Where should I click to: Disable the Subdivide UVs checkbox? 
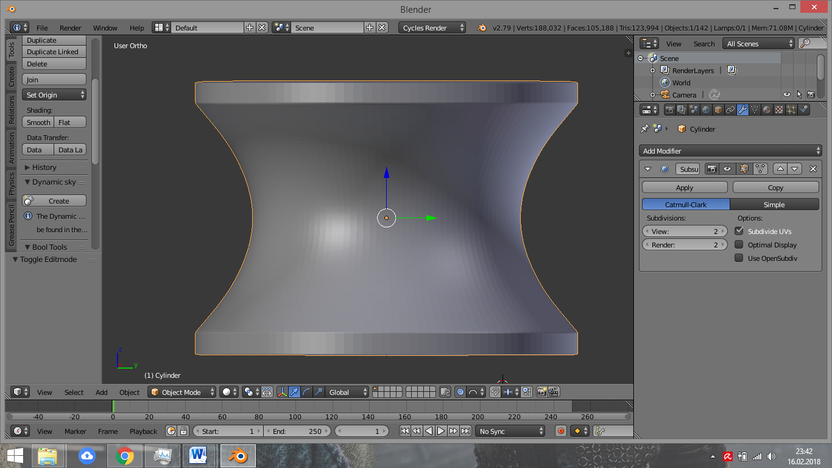[739, 231]
